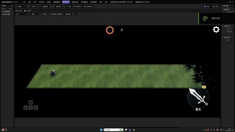The image size is (235, 132).
Task: Click the publish button with pin icon
Action: (69, 7)
